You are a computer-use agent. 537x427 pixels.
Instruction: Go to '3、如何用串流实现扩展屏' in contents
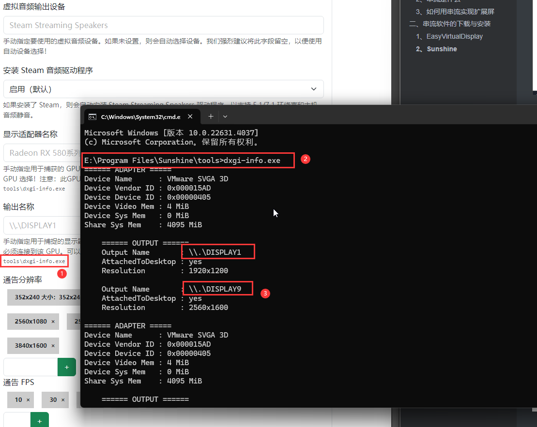pyautogui.click(x=455, y=12)
